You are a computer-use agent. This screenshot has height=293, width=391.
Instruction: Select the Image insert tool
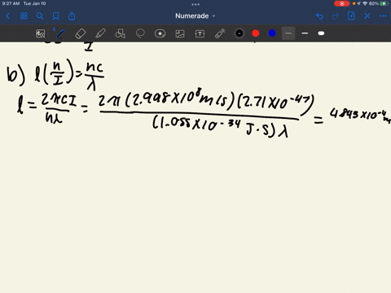[180, 33]
